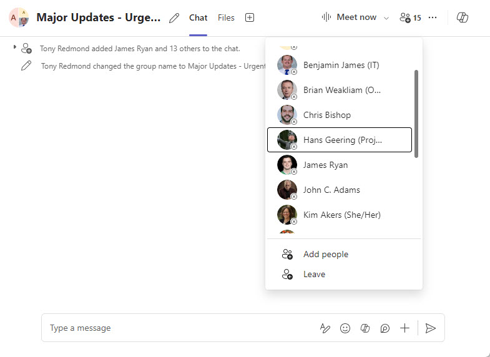Remove Chris Bishop from the chat

[294, 122]
